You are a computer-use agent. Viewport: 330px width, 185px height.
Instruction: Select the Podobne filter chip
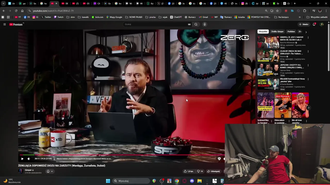click(291, 32)
